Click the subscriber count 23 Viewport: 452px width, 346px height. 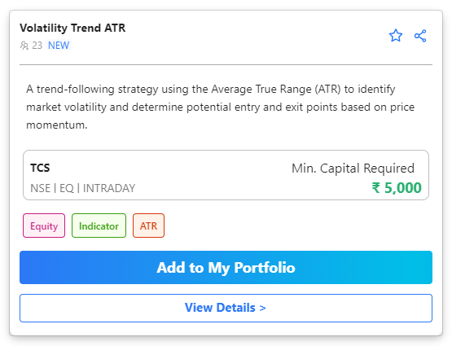(37, 46)
